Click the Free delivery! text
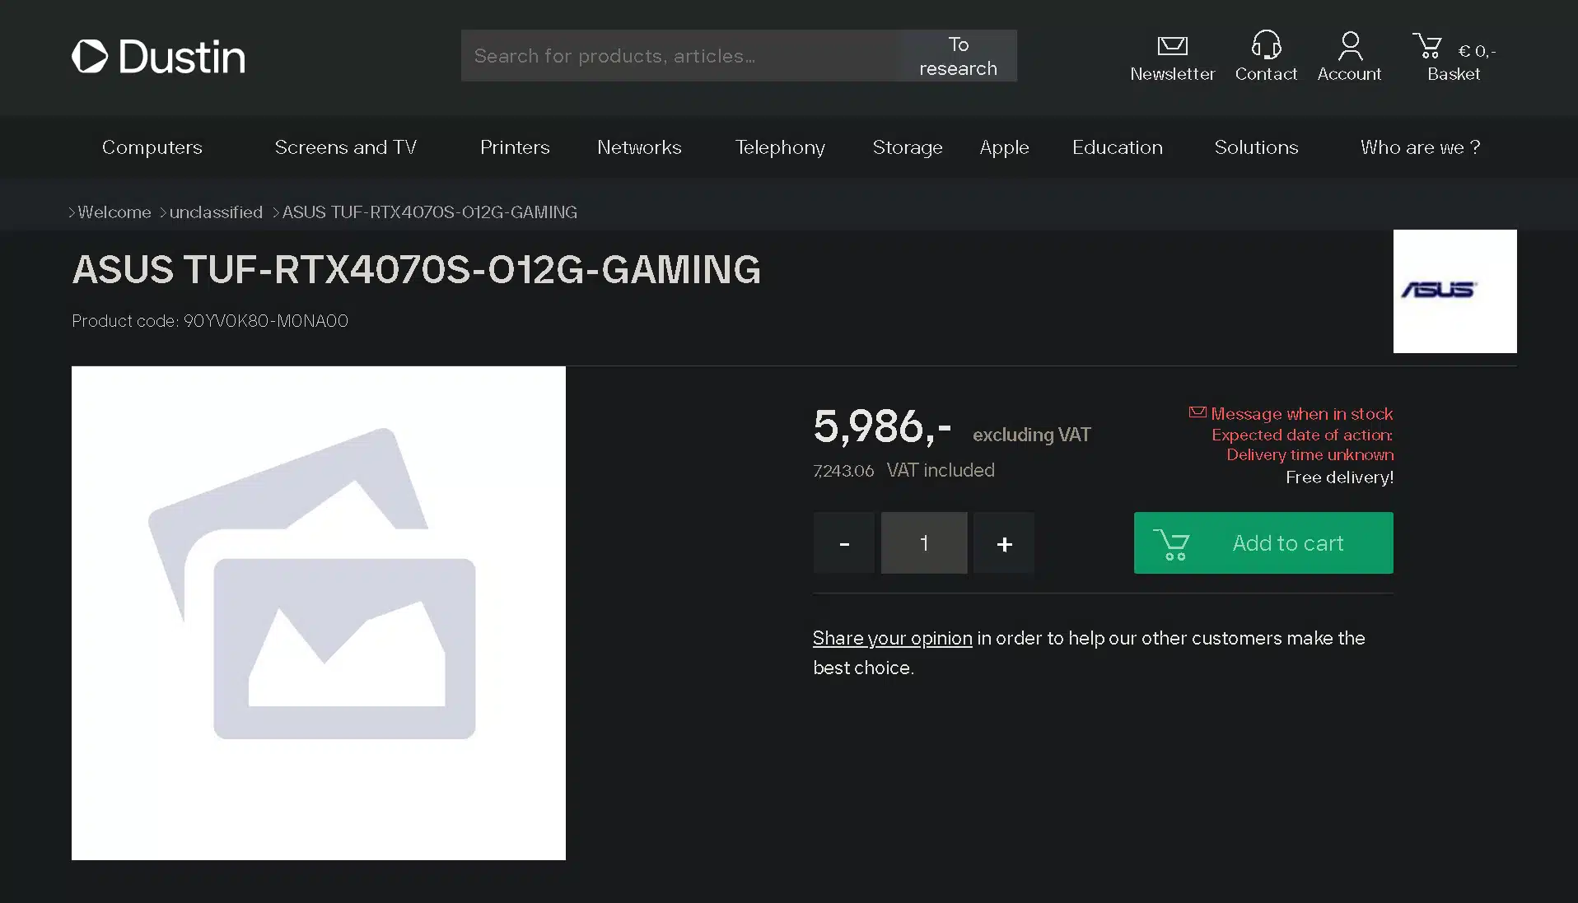The width and height of the screenshot is (1578, 903). tap(1339, 477)
